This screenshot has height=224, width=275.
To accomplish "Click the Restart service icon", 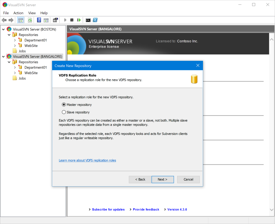I will [x=79, y=20].
